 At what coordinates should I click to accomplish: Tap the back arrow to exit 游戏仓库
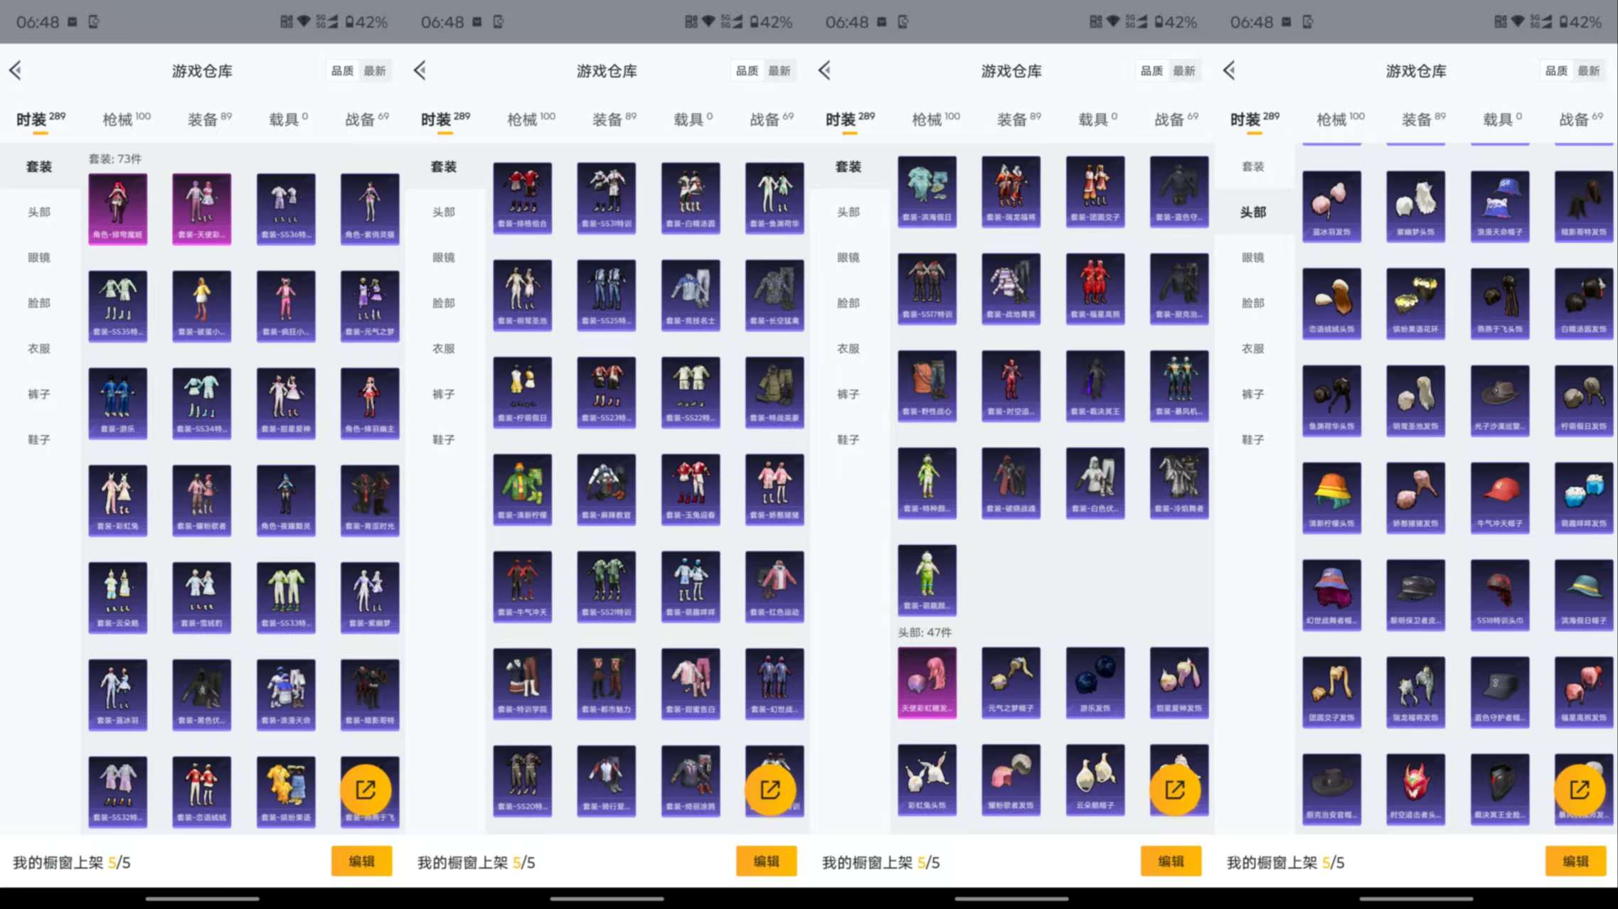coord(16,70)
